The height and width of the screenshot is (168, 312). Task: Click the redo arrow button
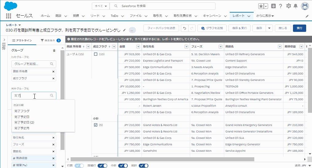point(192,28)
